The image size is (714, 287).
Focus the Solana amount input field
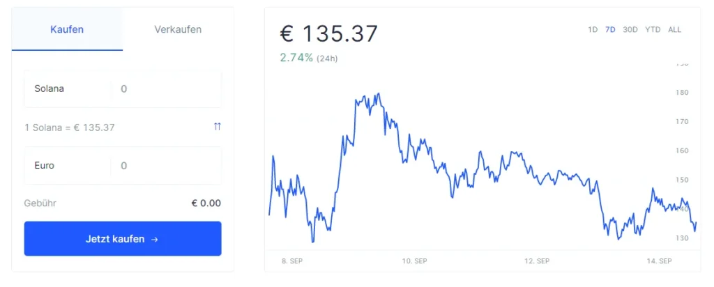(166, 88)
